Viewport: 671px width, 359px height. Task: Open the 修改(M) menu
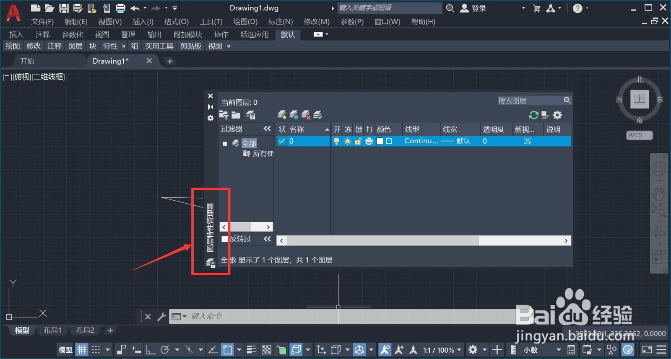(x=317, y=22)
